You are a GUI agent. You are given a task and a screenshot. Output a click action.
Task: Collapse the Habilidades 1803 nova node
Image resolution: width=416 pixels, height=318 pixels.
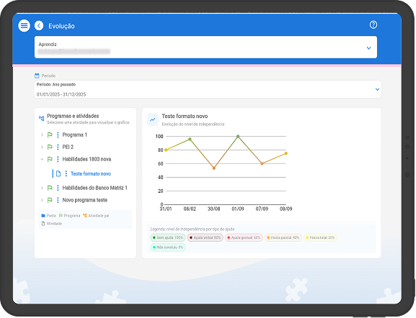coord(42,159)
